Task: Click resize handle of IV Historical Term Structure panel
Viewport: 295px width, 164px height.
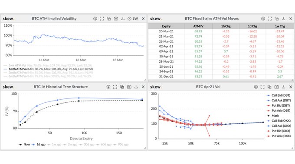Action: pos(145,148)
